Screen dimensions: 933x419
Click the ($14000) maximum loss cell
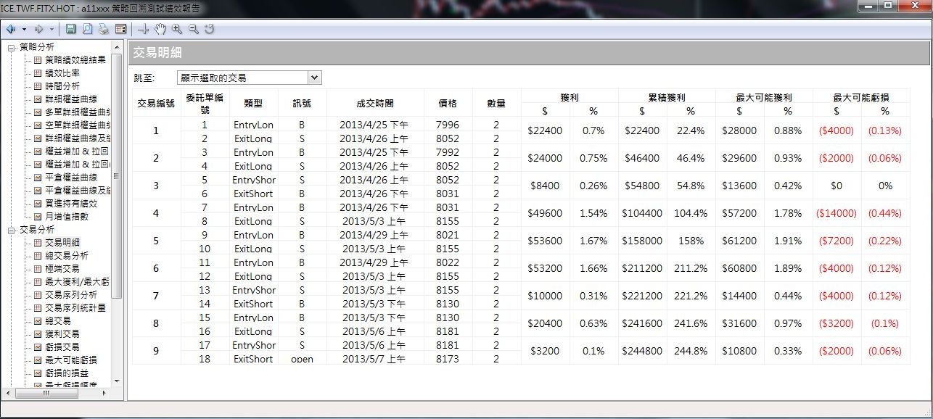click(x=837, y=213)
